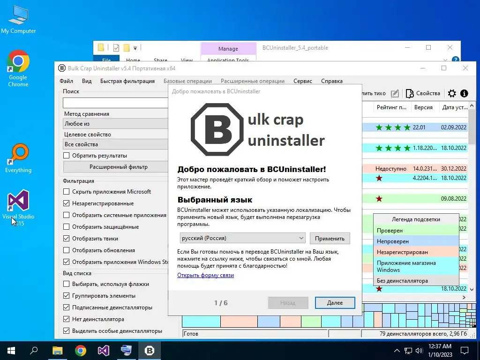The image size is (480, 360).
Task: Open Visual Studio 2015 desktop shortcut
Action: [18, 208]
